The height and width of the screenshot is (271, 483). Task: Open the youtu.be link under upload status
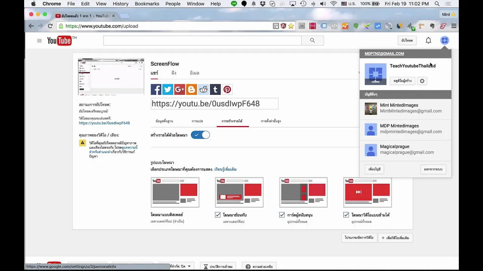[104, 123]
